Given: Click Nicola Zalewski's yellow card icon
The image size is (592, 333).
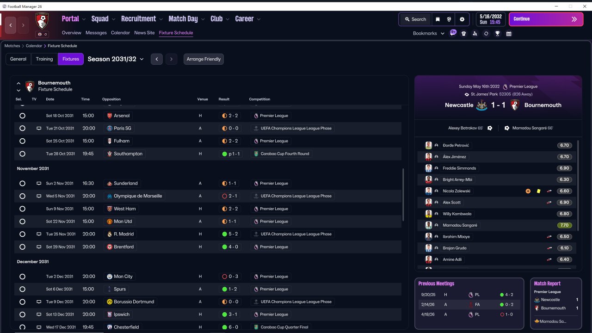Looking at the screenshot, I should (538, 191).
